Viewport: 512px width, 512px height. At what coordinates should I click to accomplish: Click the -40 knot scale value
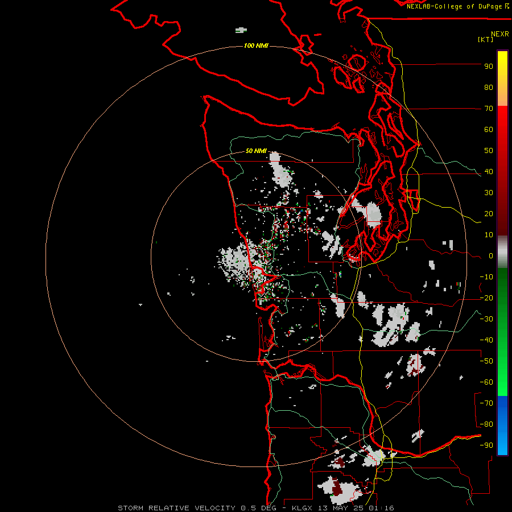click(486, 340)
